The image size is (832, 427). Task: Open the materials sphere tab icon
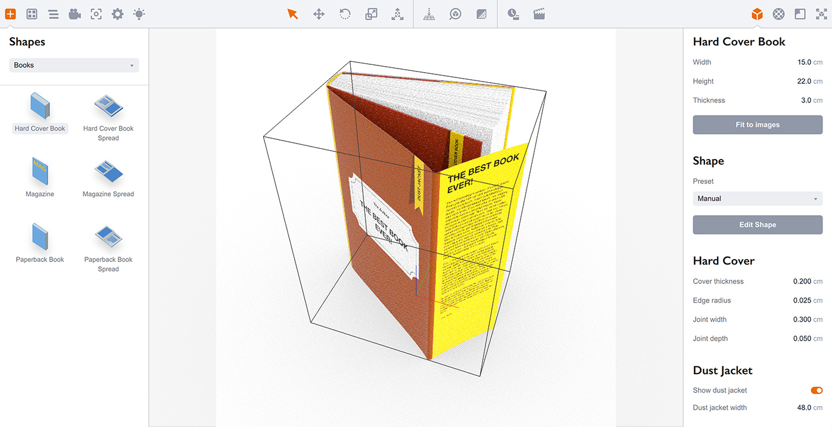778,14
